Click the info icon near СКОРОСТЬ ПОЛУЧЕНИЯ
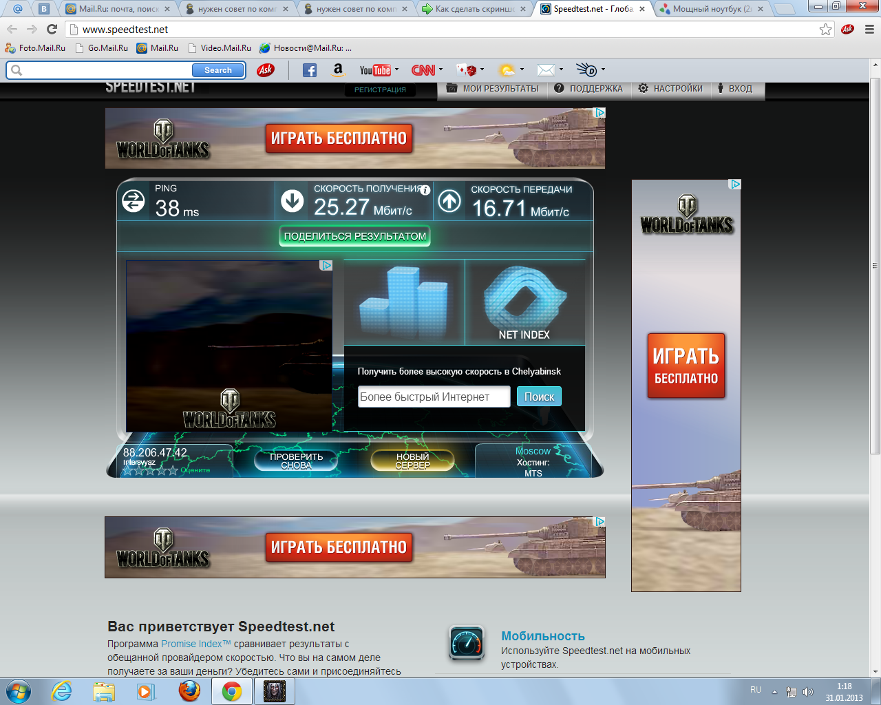Image resolution: width=881 pixels, height=705 pixels. click(x=425, y=190)
